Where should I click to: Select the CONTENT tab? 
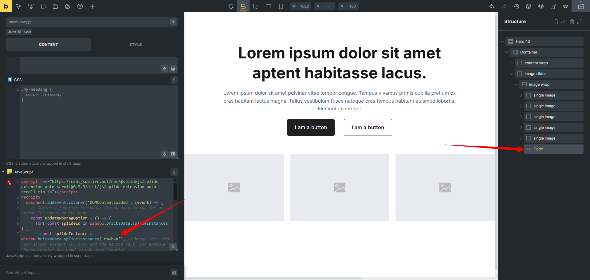coord(49,45)
